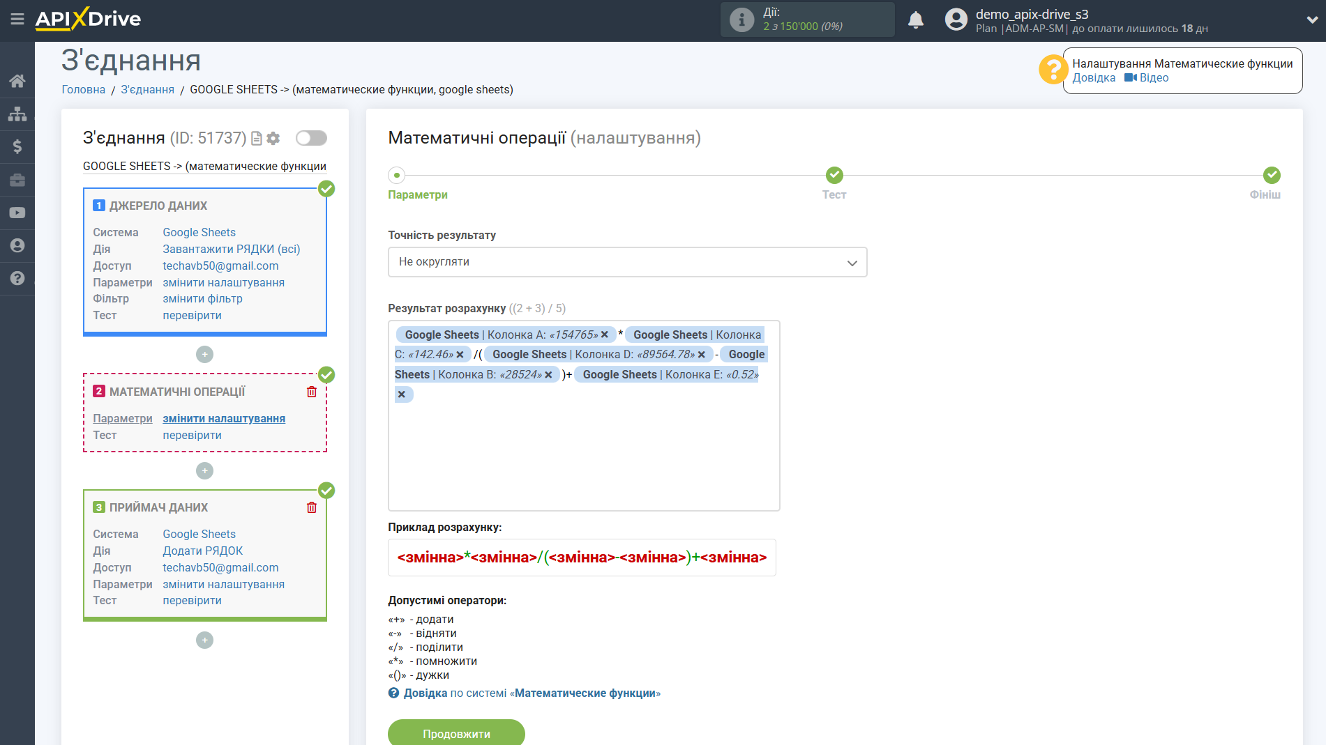The height and width of the screenshot is (745, 1326).
Task: Open the Точність результату dropdown
Action: click(x=627, y=262)
